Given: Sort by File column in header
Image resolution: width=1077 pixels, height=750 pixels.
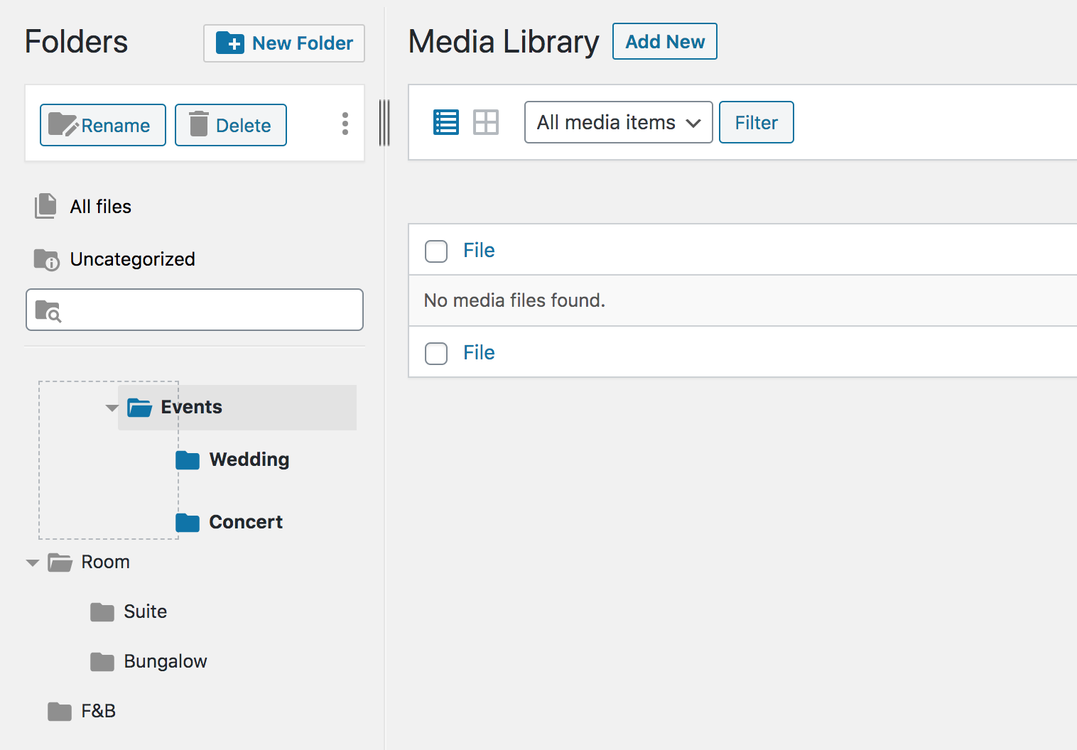Looking at the screenshot, I should point(479,250).
